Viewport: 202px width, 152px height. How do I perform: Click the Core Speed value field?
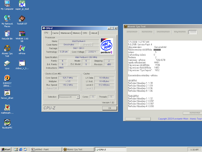(x=68, y=78)
